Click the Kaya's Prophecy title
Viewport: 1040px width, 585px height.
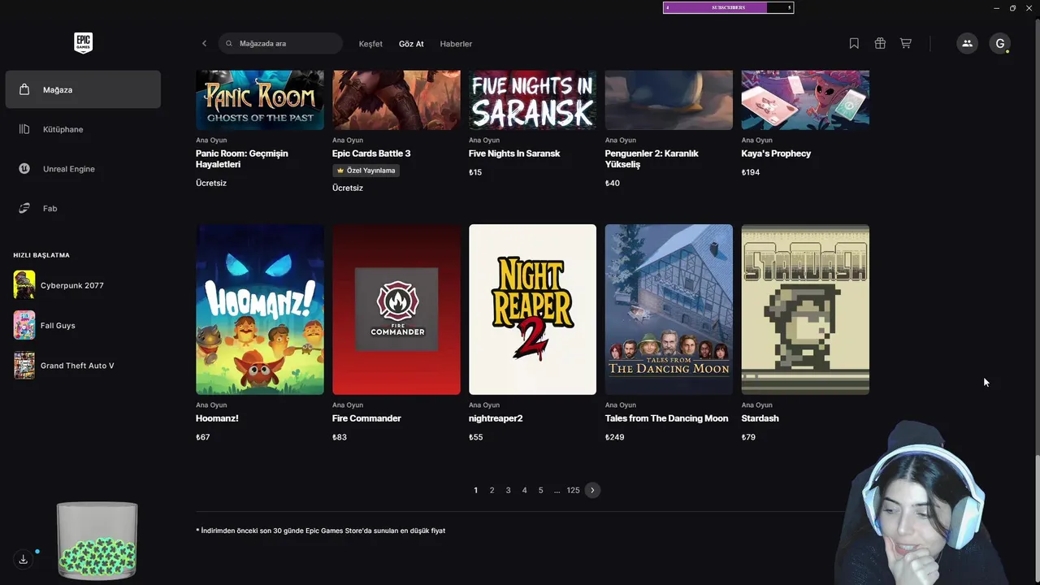pyautogui.click(x=776, y=154)
